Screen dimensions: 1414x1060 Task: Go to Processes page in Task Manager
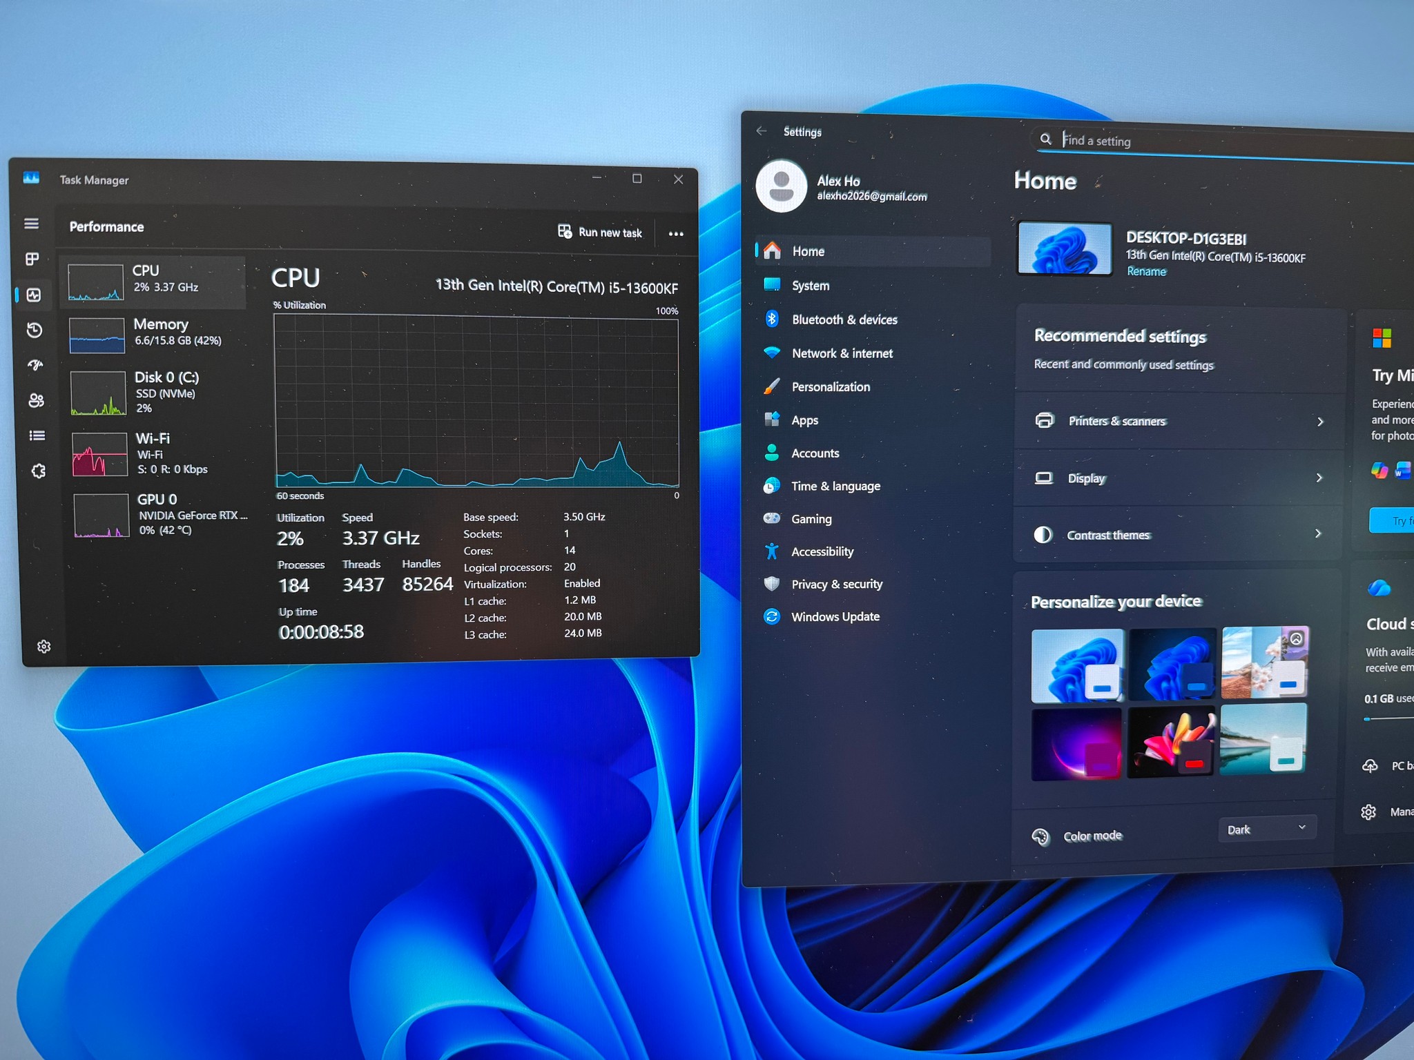32,259
